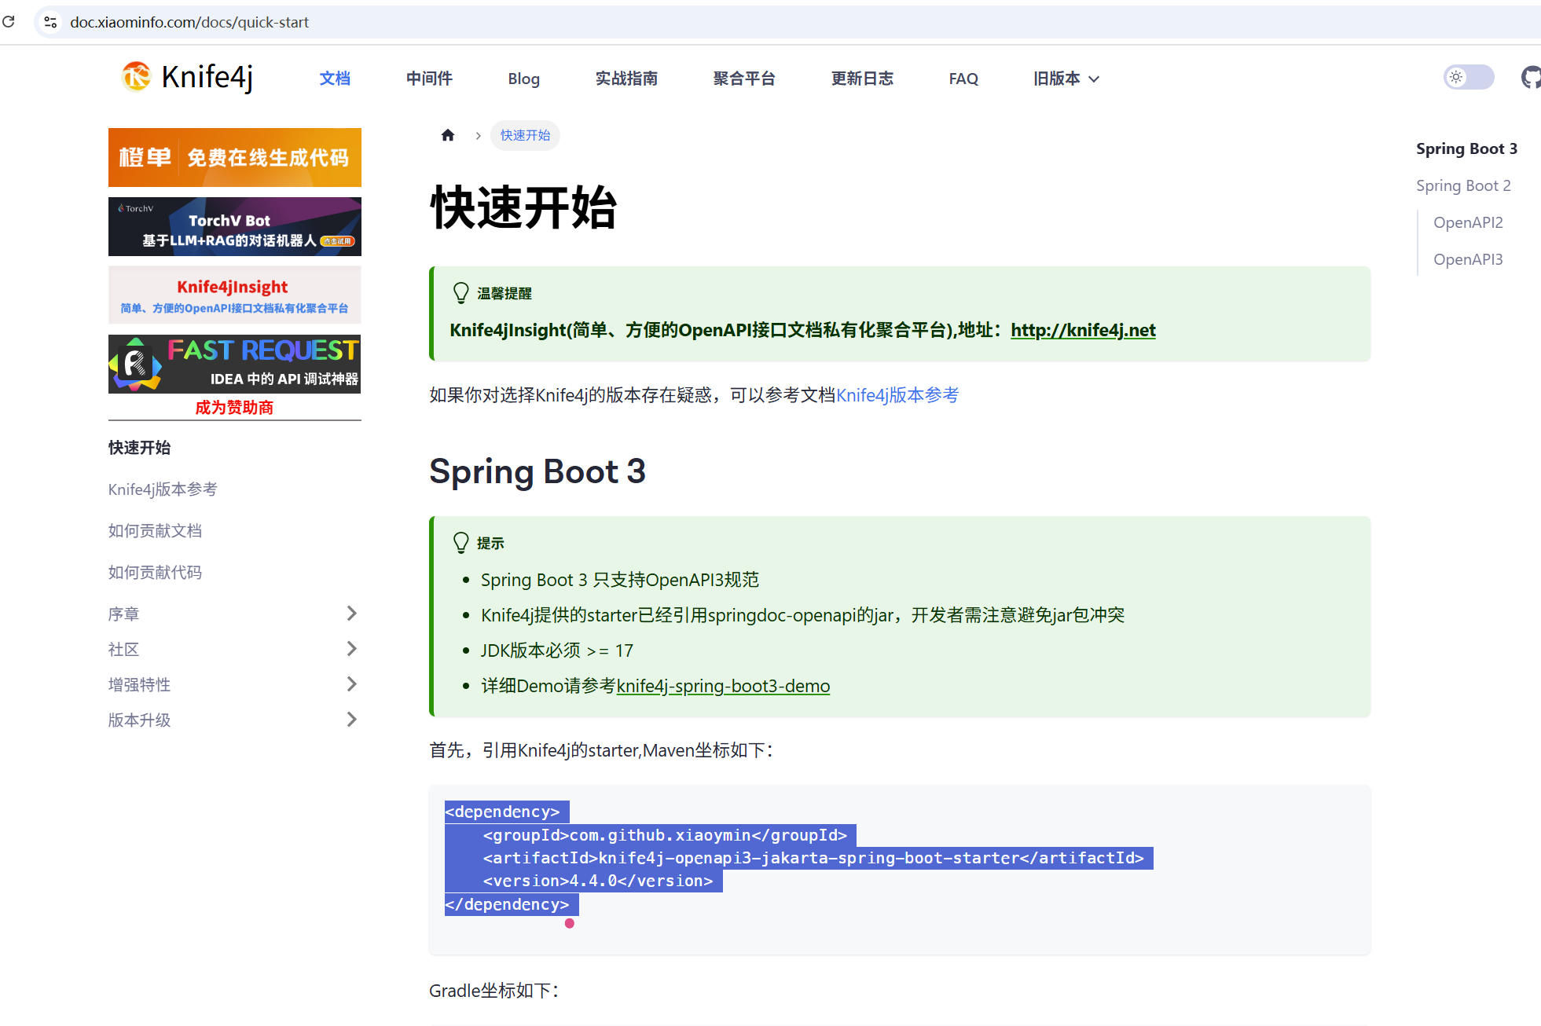Select Knife4j版本参考 in the sidebar
This screenshot has width=1541, height=1026.
pos(163,489)
